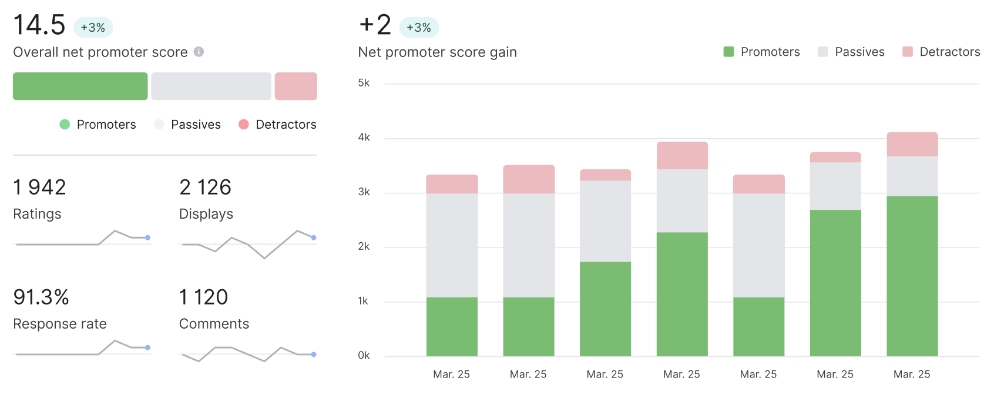Toggle Passives series in chart legend
994x408 pixels.
pos(851,52)
